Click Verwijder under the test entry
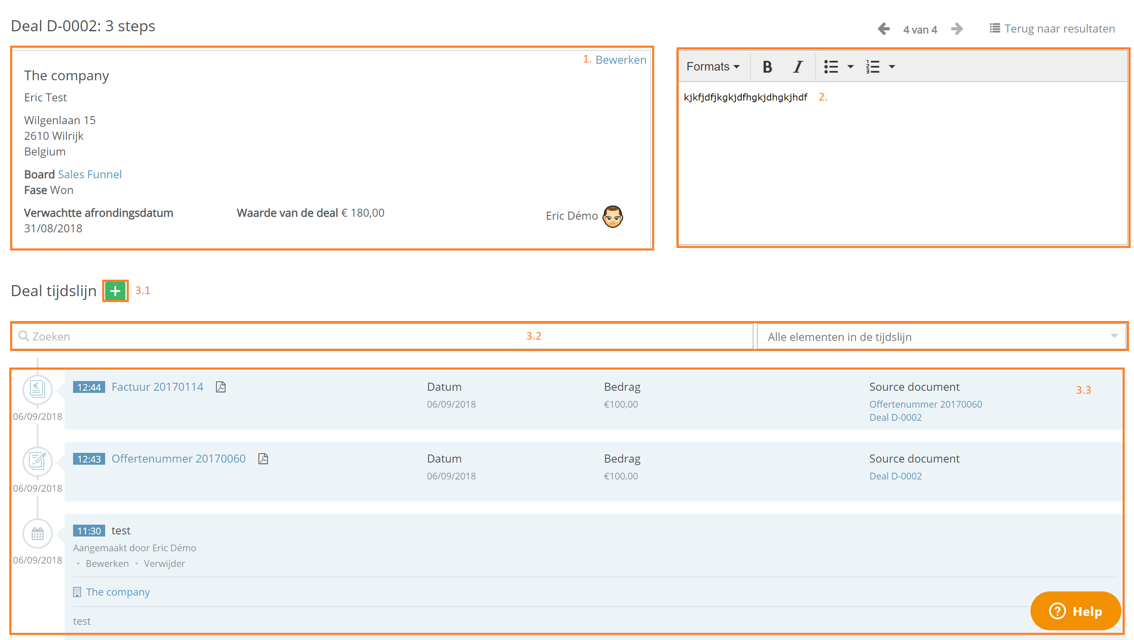This screenshot has width=1134, height=640. pos(164,564)
